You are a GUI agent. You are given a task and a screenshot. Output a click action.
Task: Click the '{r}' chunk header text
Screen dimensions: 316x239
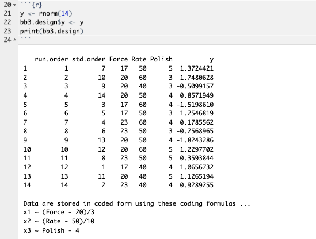pos(37,5)
